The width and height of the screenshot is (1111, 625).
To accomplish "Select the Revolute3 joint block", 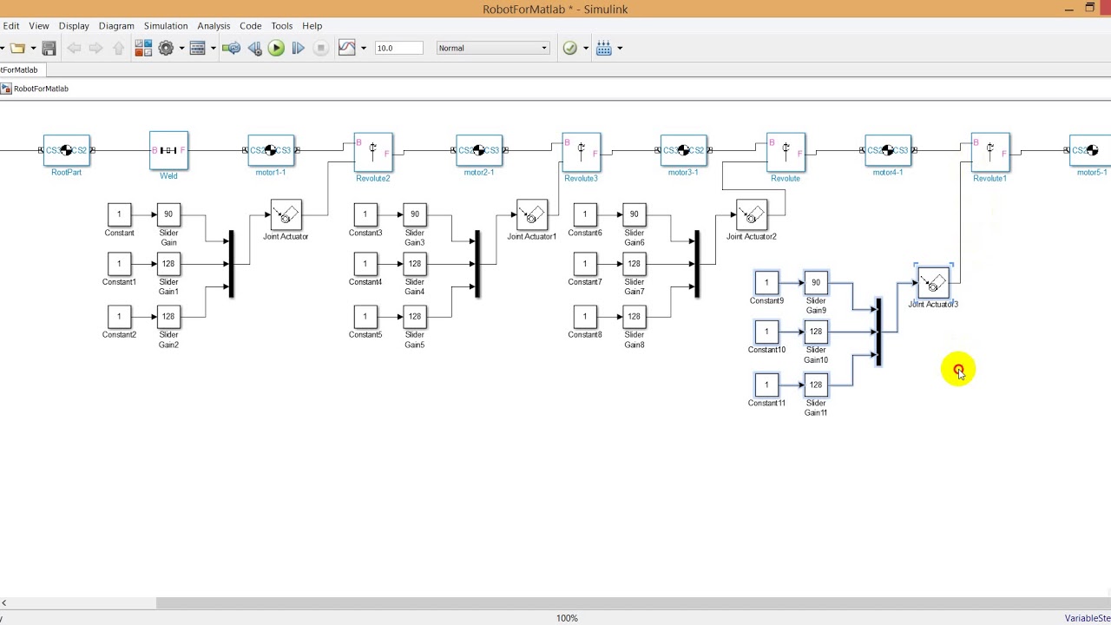I will (581, 153).
